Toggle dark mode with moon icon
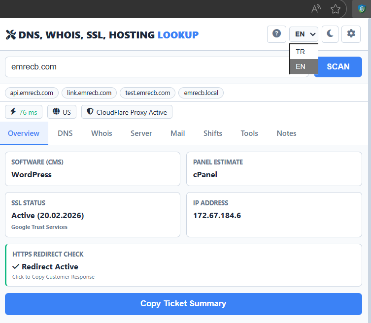Viewport: 371px width, 323px height. (331, 34)
